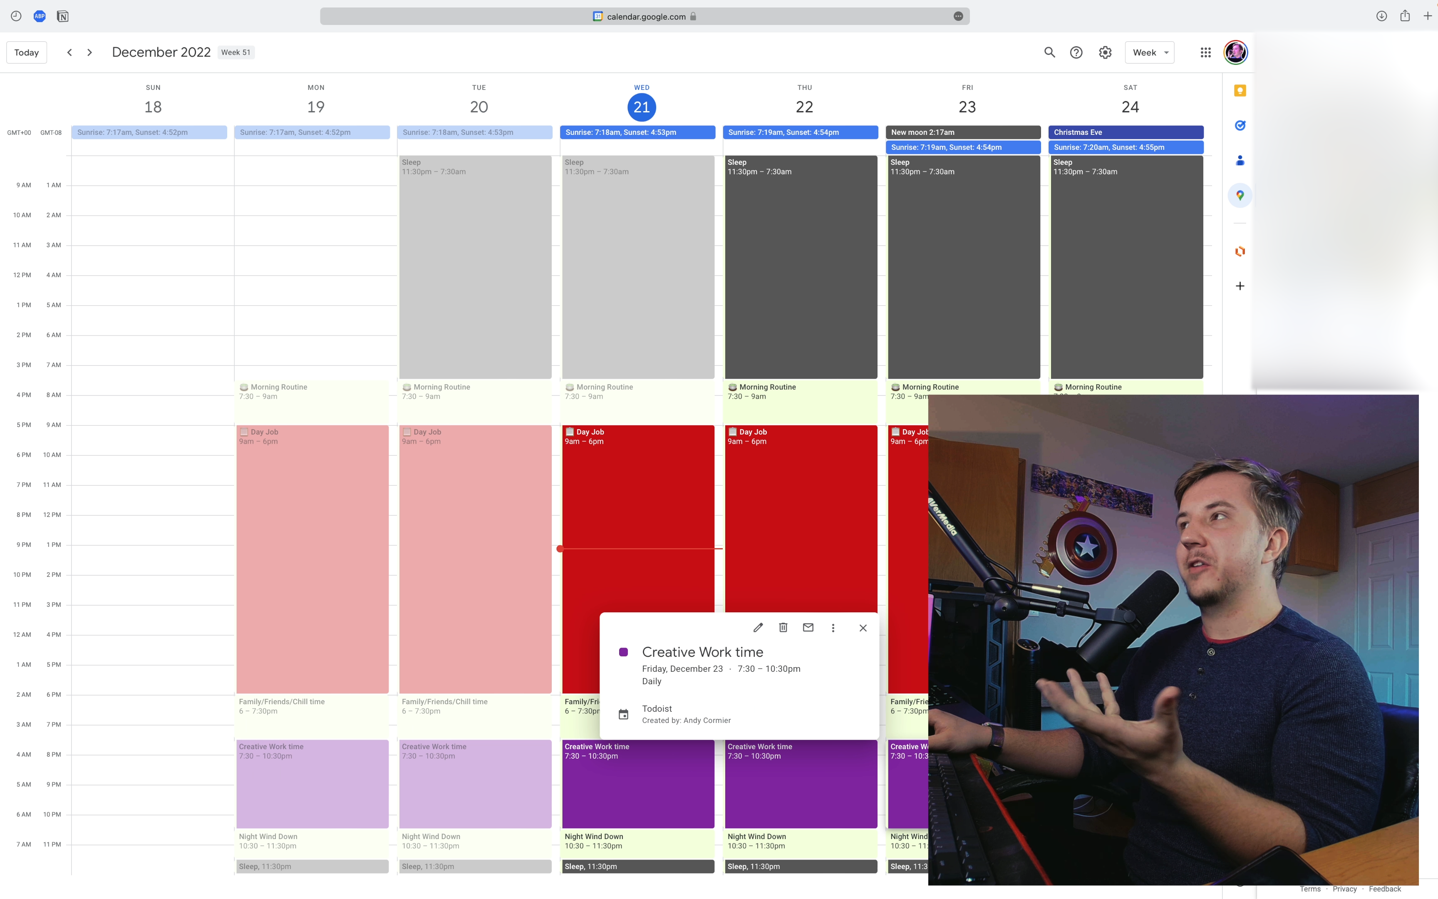Image resolution: width=1438 pixels, height=899 pixels.
Task: Open Google Maps side panel icon
Action: click(x=1240, y=195)
